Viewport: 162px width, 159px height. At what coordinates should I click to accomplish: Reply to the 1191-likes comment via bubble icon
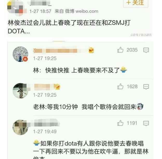coord(146,123)
